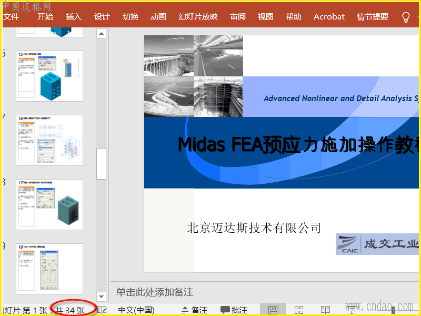Open the 帮助 tab
This screenshot has height=316, width=421.
pos(294,17)
